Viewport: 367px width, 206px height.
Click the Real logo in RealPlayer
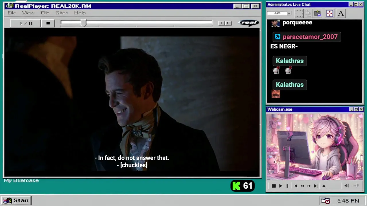pyautogui.click(x=249, y=23)
